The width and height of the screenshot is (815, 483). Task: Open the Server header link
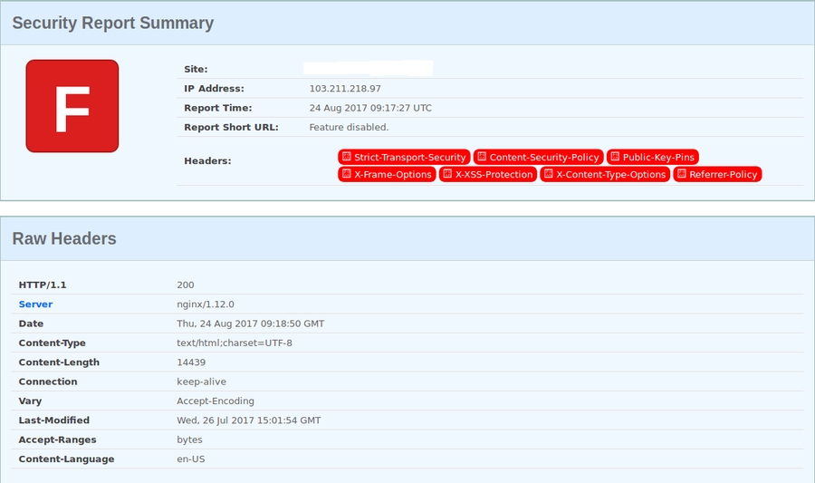pos(35,304)
